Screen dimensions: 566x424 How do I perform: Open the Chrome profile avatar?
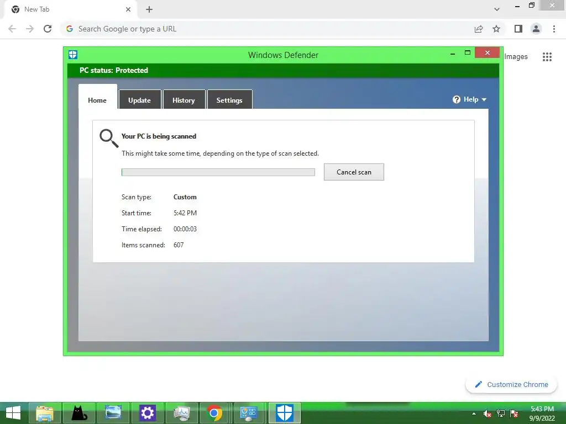tap(536, 29)
